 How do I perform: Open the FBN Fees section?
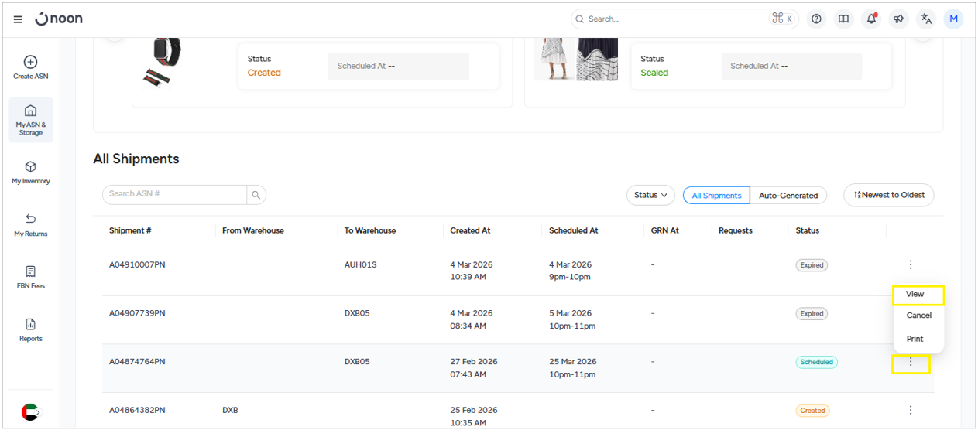pos(30,278)
